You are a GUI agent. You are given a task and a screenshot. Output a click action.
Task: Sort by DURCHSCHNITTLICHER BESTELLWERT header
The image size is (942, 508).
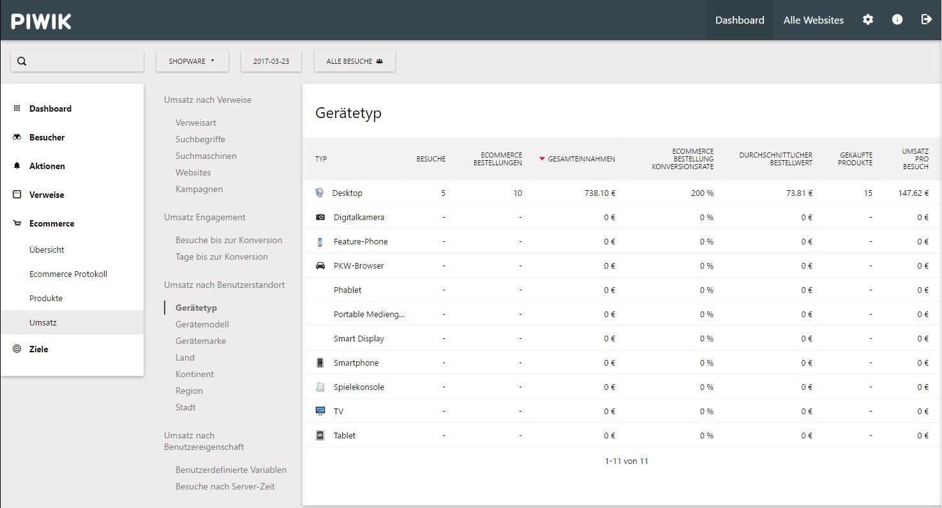click(x=776, y=159)
